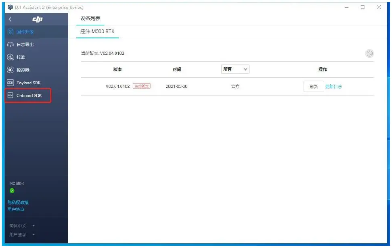
Task: Select the 固件升级 firmware upgrade sidebar icon
Action: click(24, 31)
